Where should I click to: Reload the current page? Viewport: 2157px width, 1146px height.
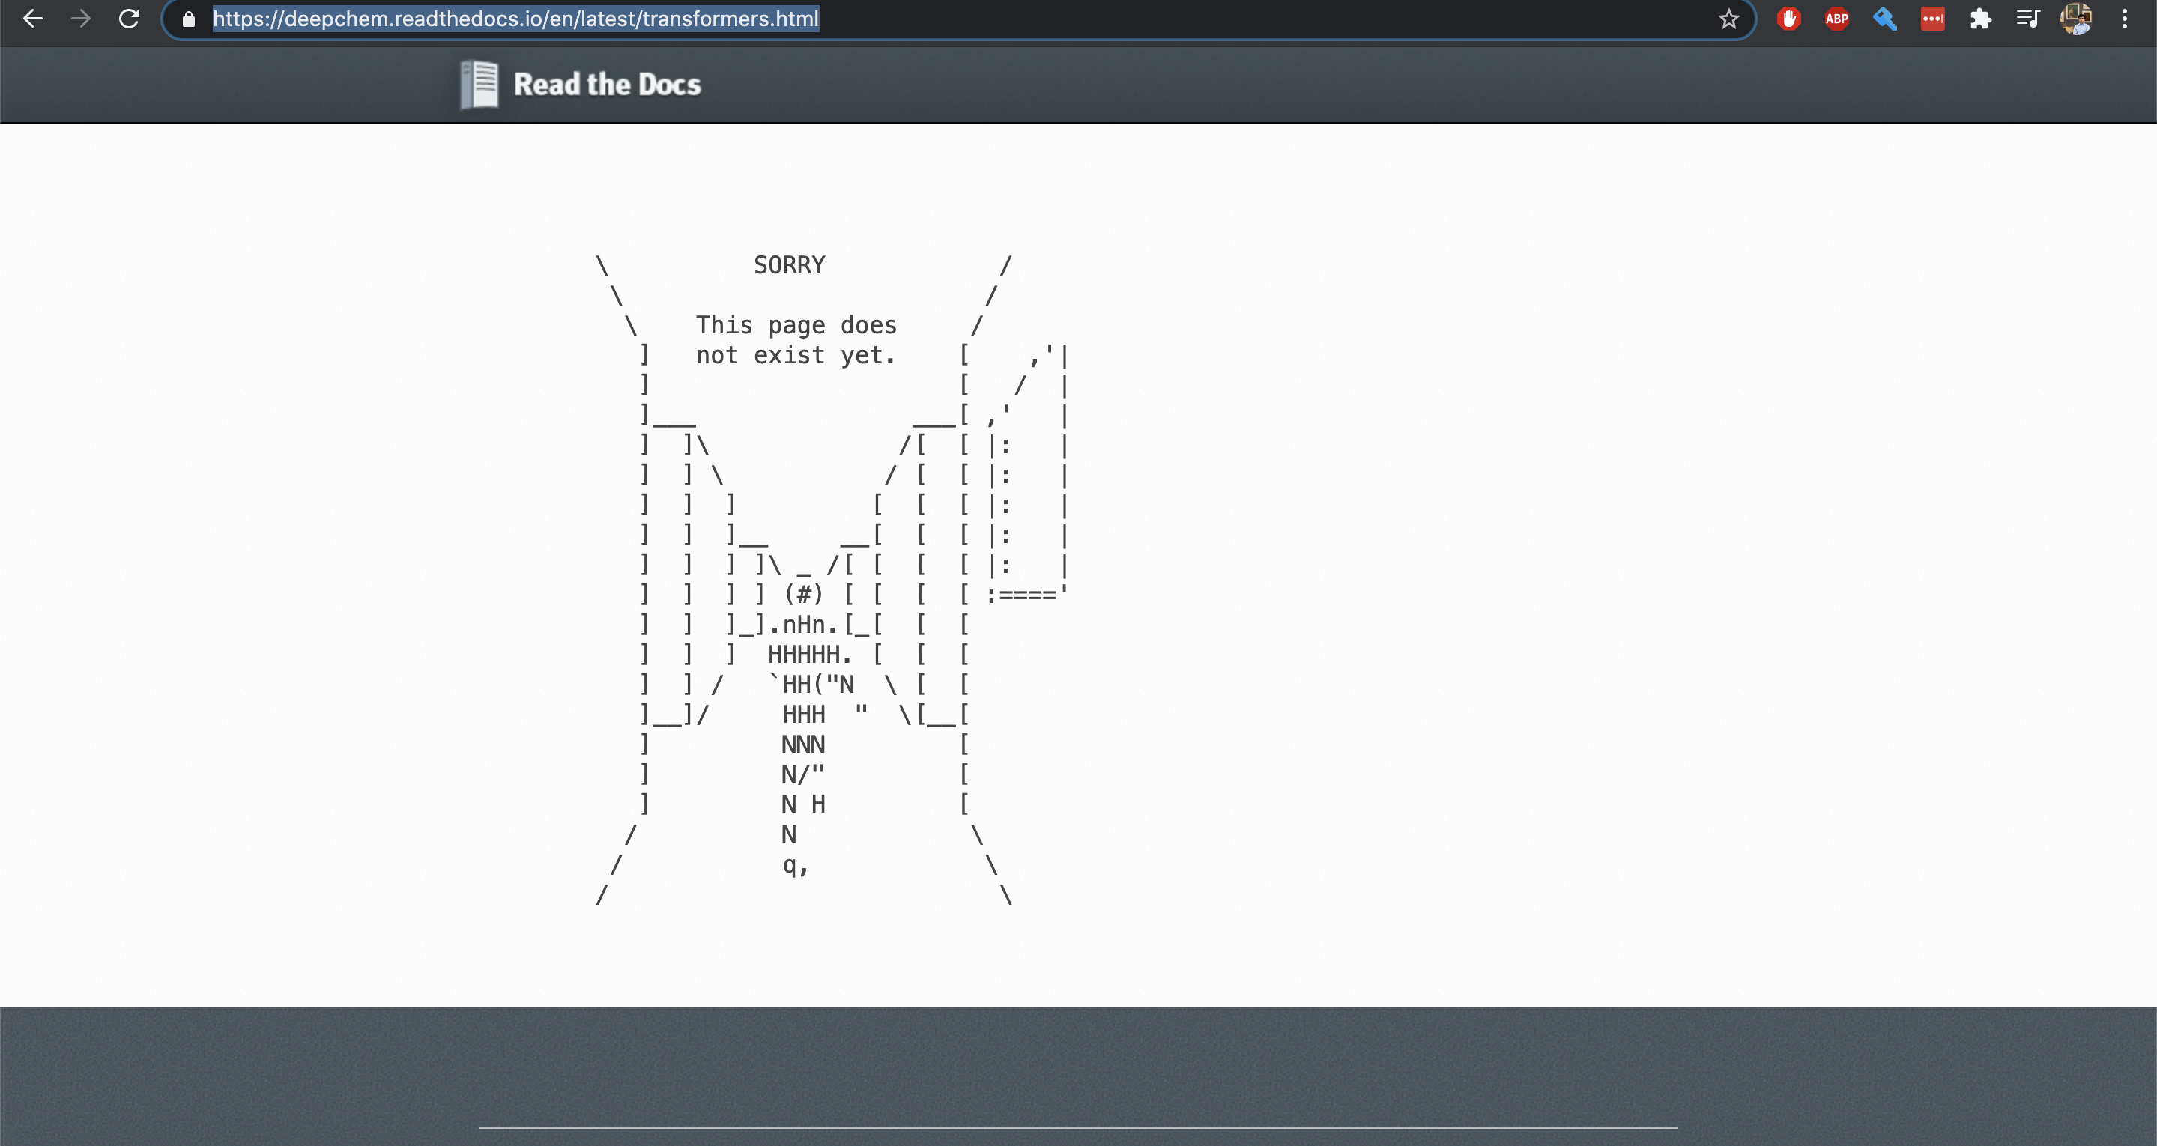(x=130, y=19)
